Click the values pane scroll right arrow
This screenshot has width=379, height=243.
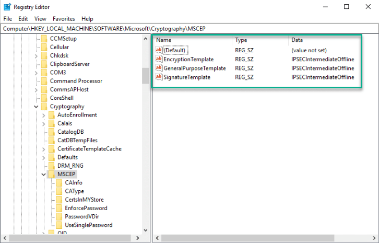pos(374,238)
